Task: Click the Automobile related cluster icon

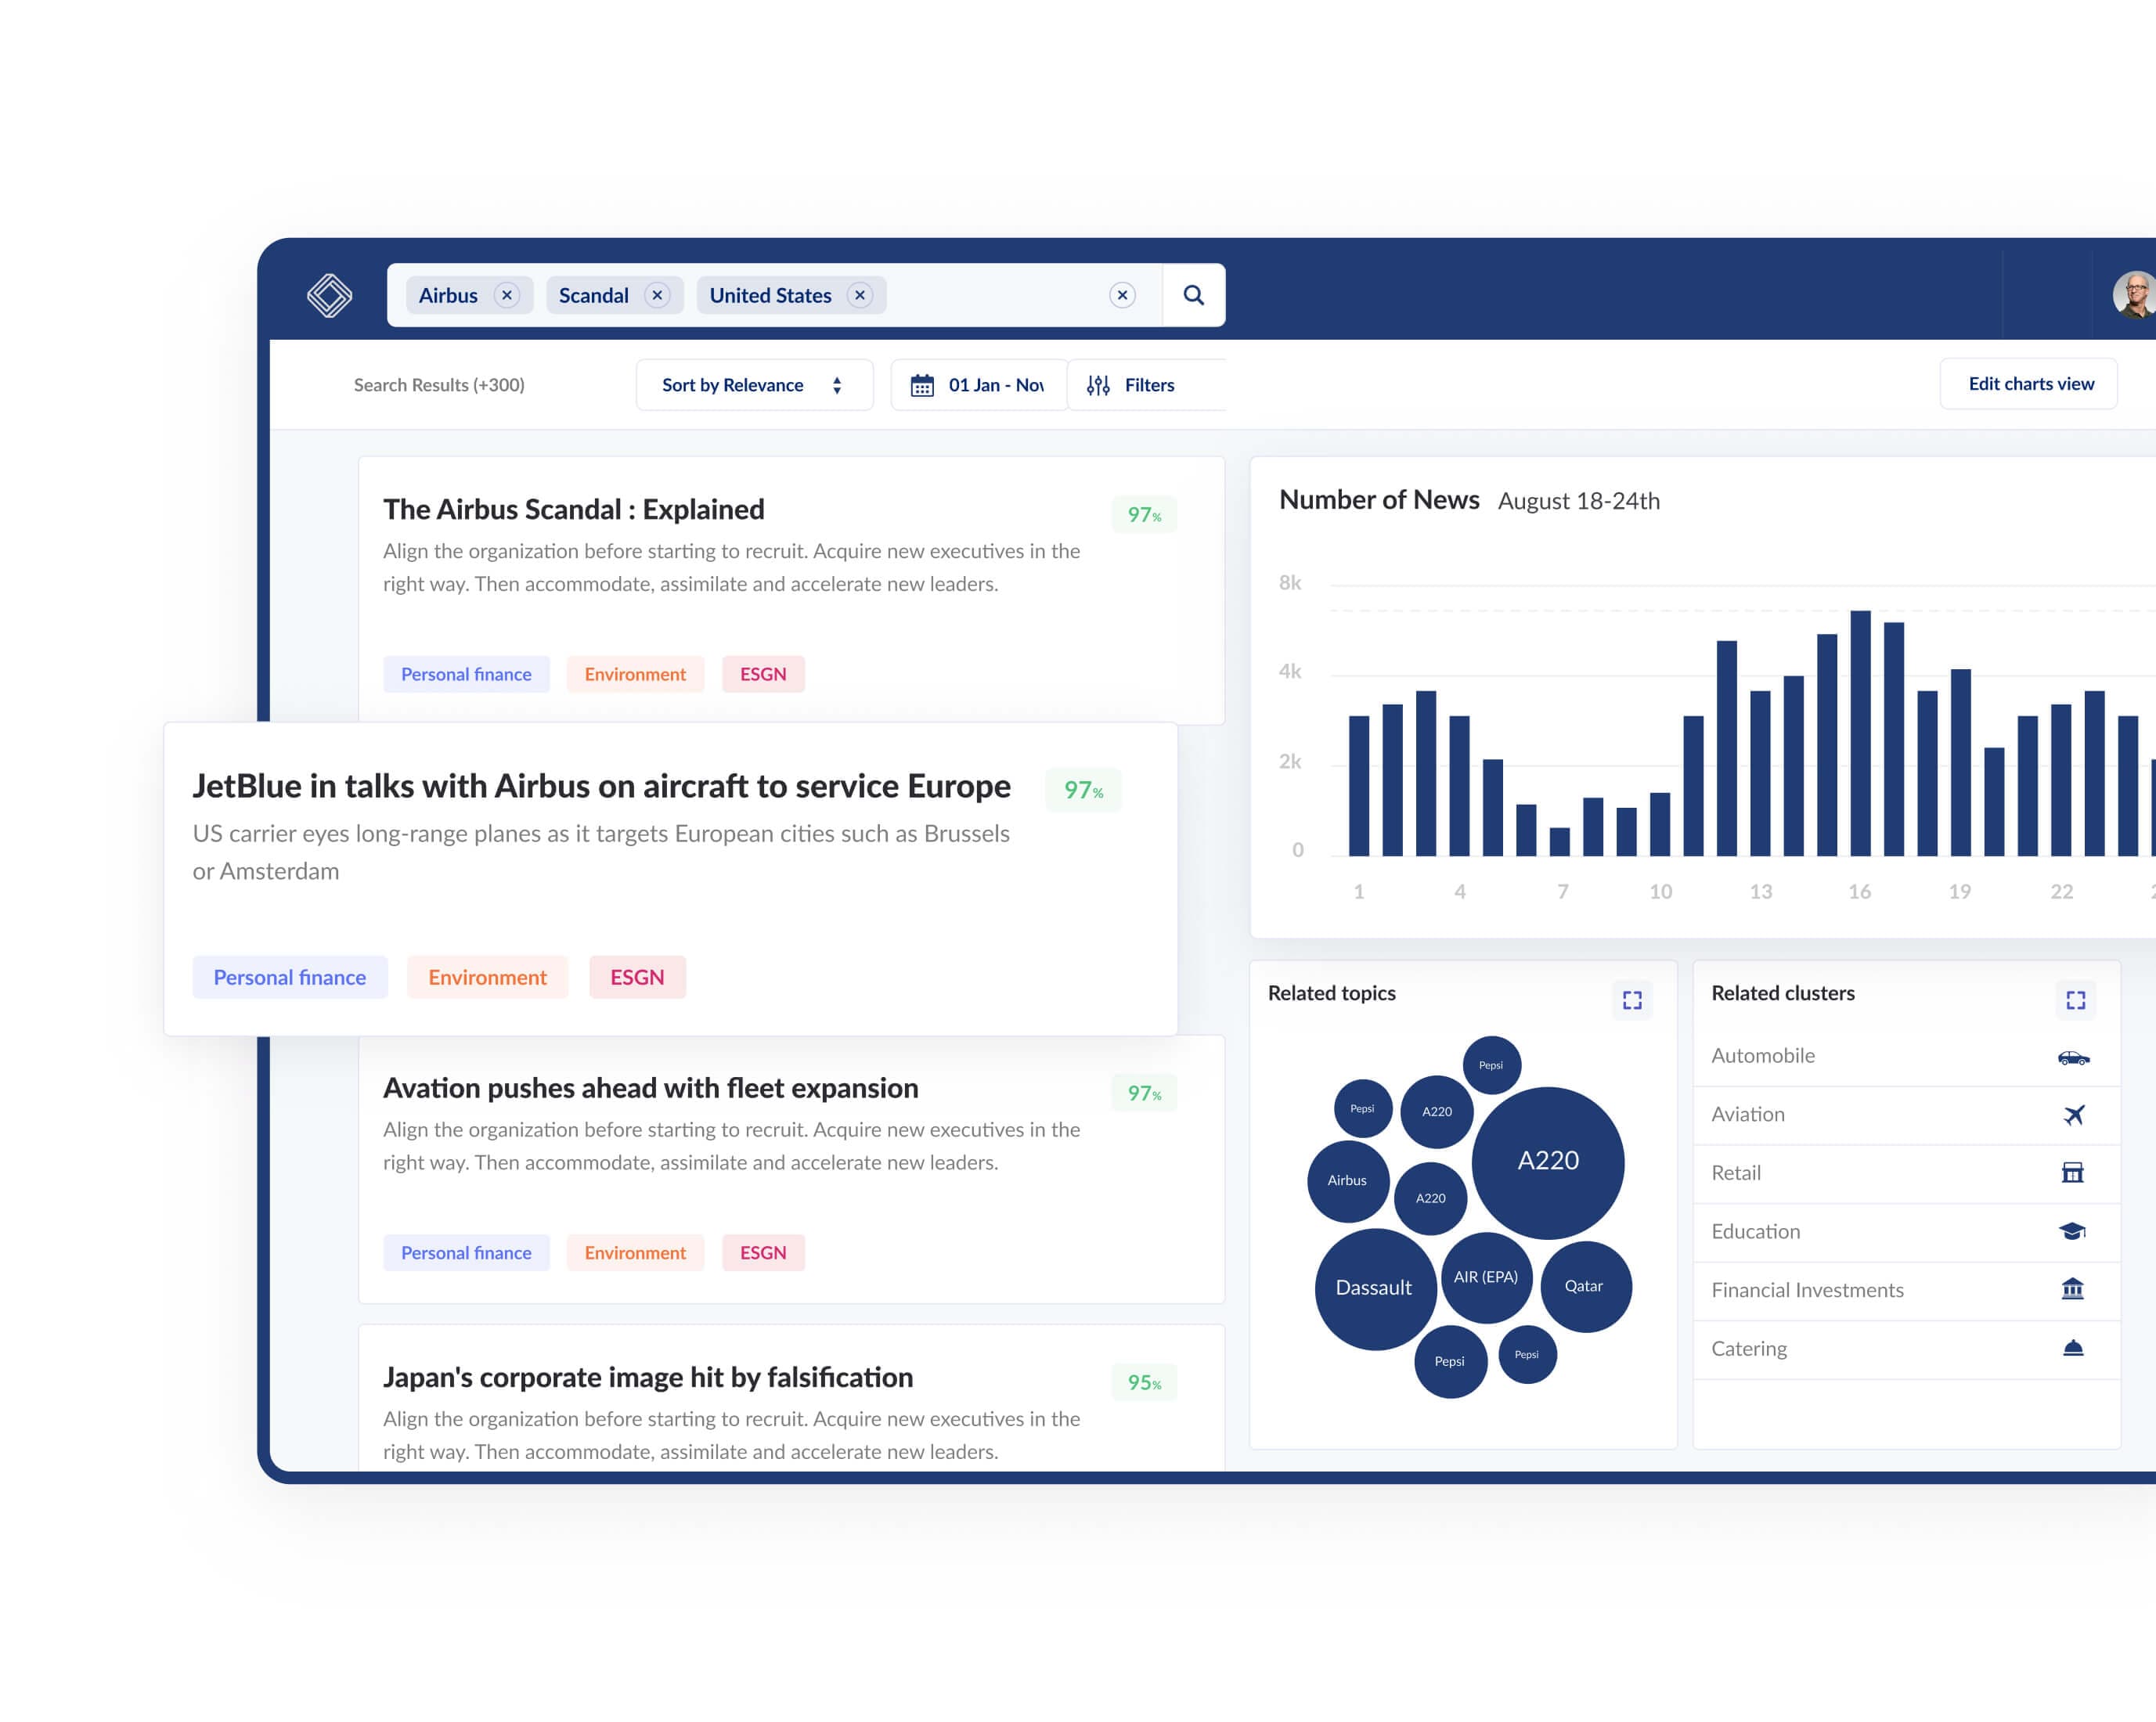Action: tap(2074, 1054)
